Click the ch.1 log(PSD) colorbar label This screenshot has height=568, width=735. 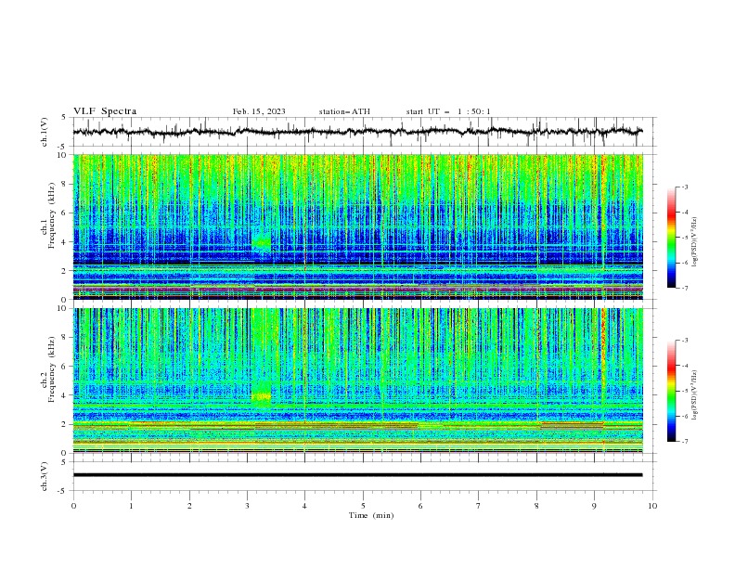pyautogui.click(x=695, y=242)
